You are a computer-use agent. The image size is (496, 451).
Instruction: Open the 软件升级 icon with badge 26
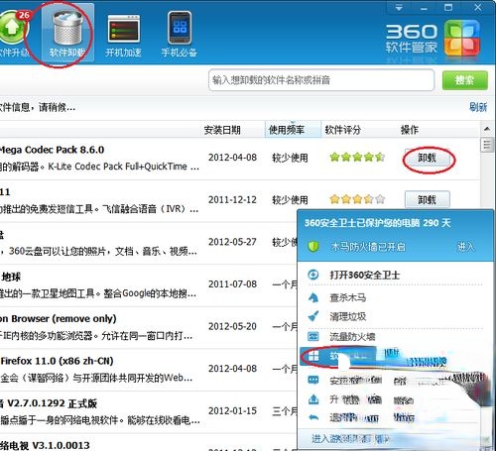coord(13,28)
